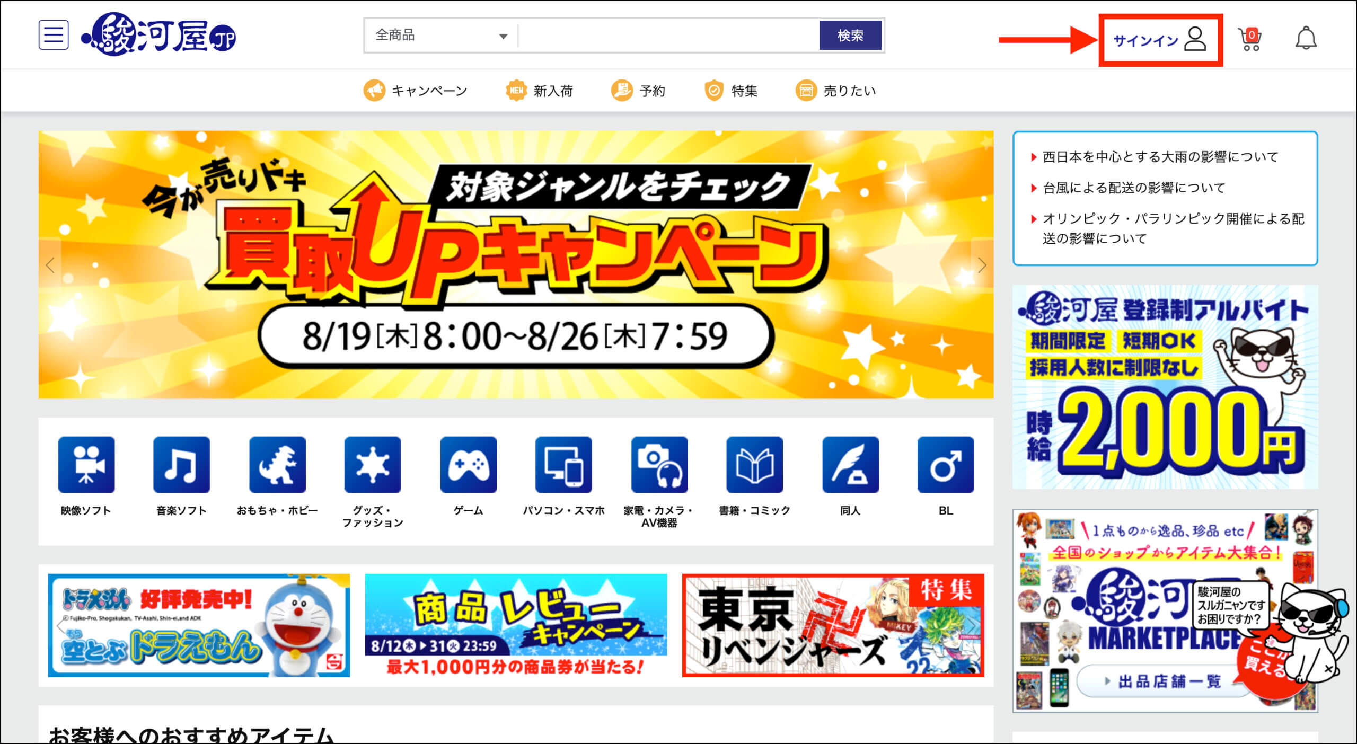This screenshot has height=744, width=1357.
Task: Click the Suruga-ya JP logo
Action: 159,34
